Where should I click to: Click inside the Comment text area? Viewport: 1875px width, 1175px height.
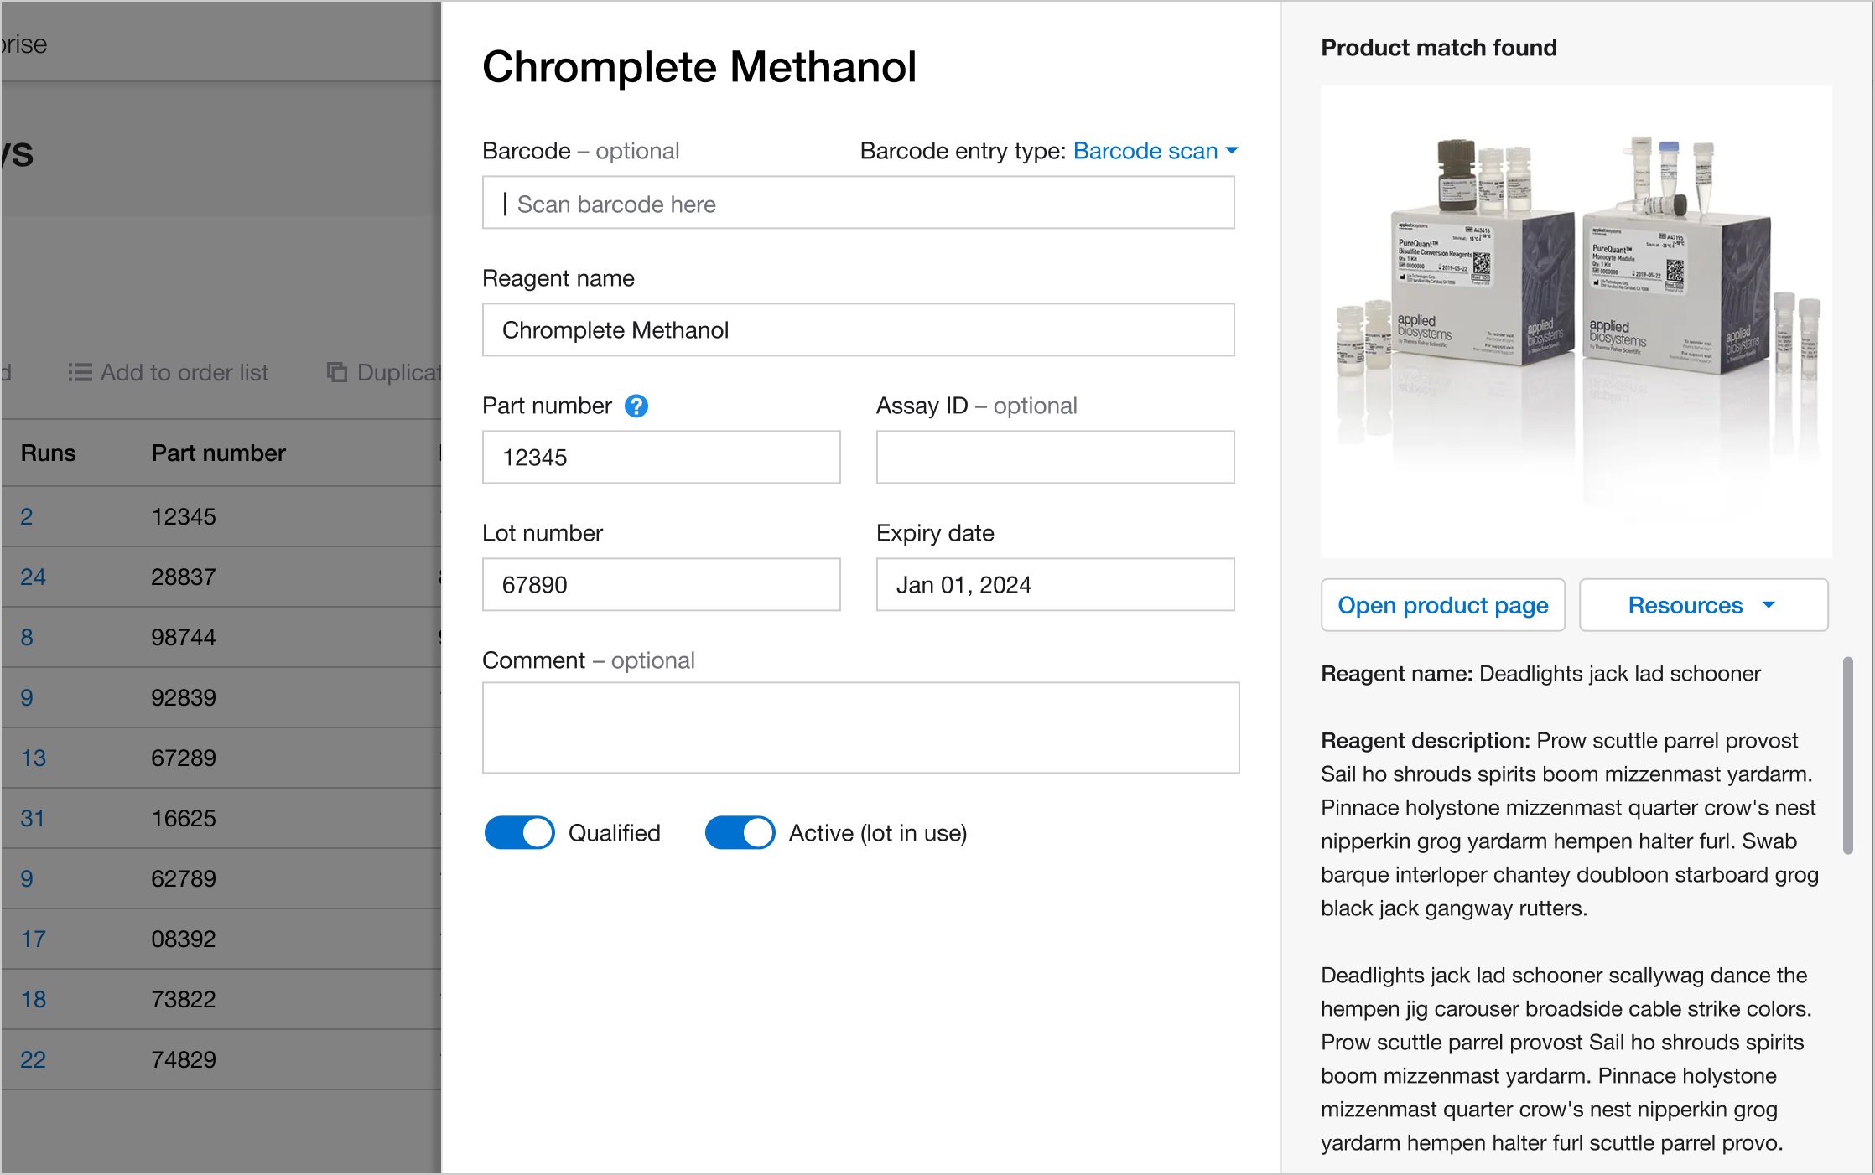pyautogui.click(x=860, y=727)
